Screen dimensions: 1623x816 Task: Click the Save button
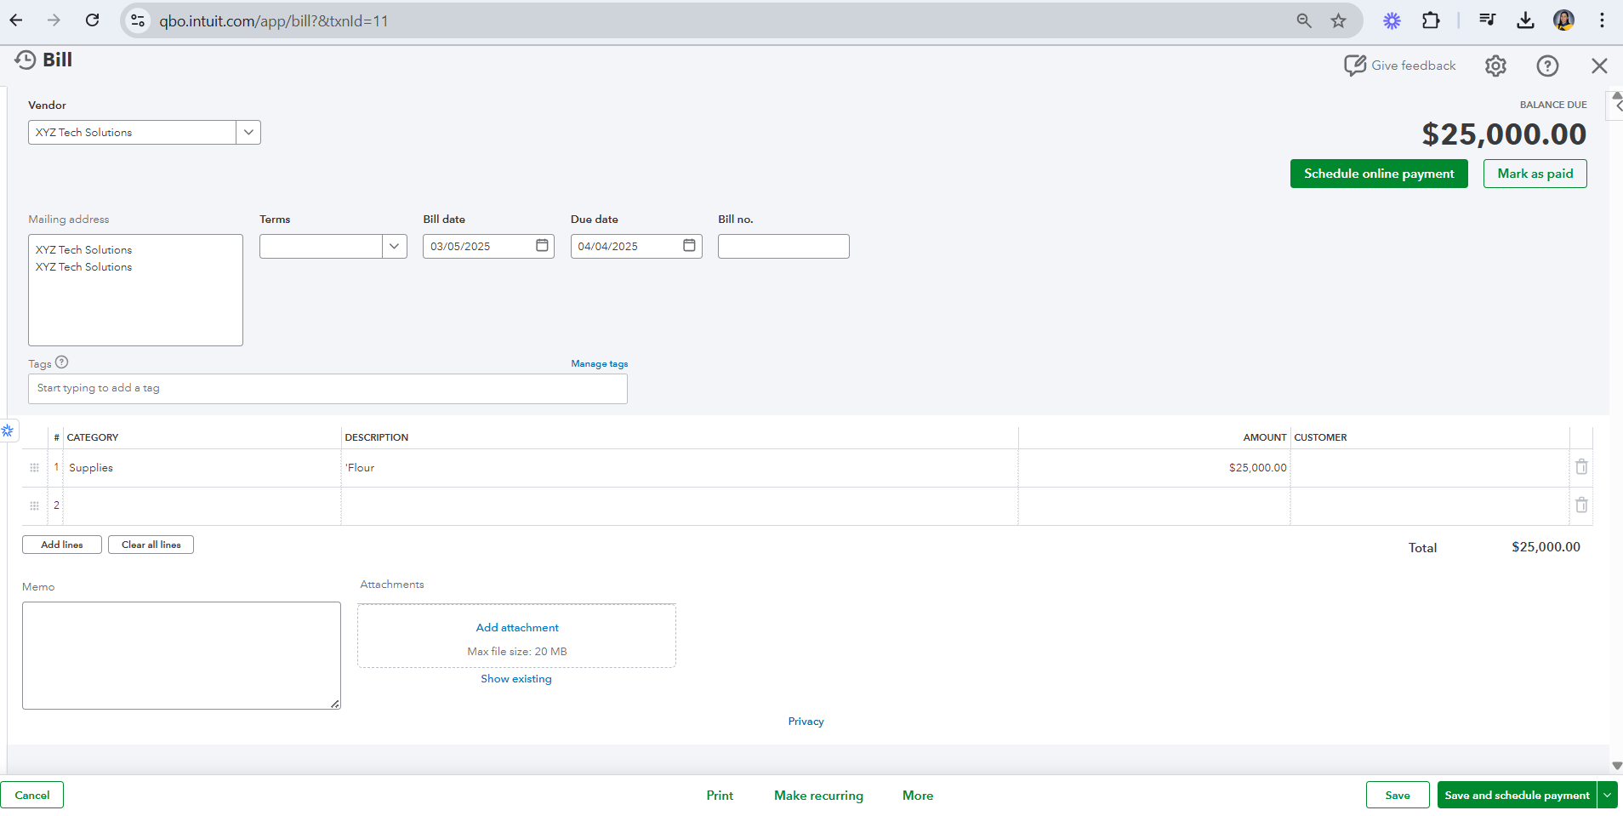click(1398, 795)
